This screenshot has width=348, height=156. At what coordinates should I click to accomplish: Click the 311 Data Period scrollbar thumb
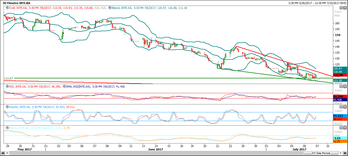click(x=320, y=153)
